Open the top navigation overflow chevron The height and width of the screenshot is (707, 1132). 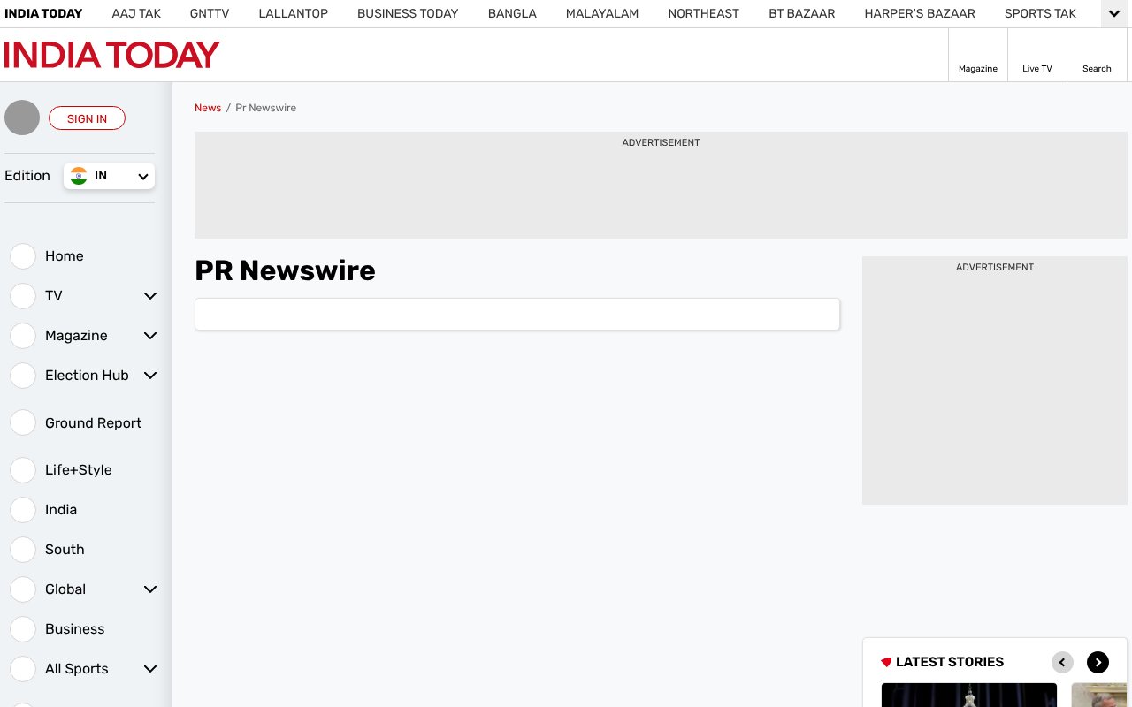coord(1113,13)
